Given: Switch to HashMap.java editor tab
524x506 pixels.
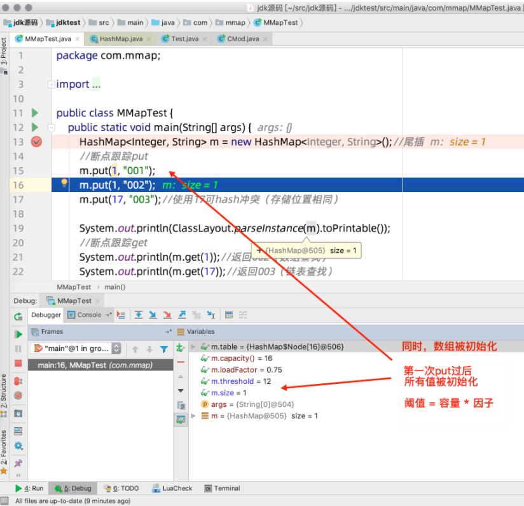Looking at the screenshot, I should (121, 39).
